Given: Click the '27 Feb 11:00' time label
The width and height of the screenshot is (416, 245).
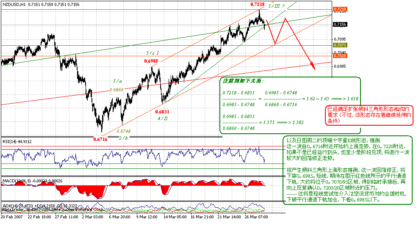Looking at the screenshot, I should coord(67,217).
